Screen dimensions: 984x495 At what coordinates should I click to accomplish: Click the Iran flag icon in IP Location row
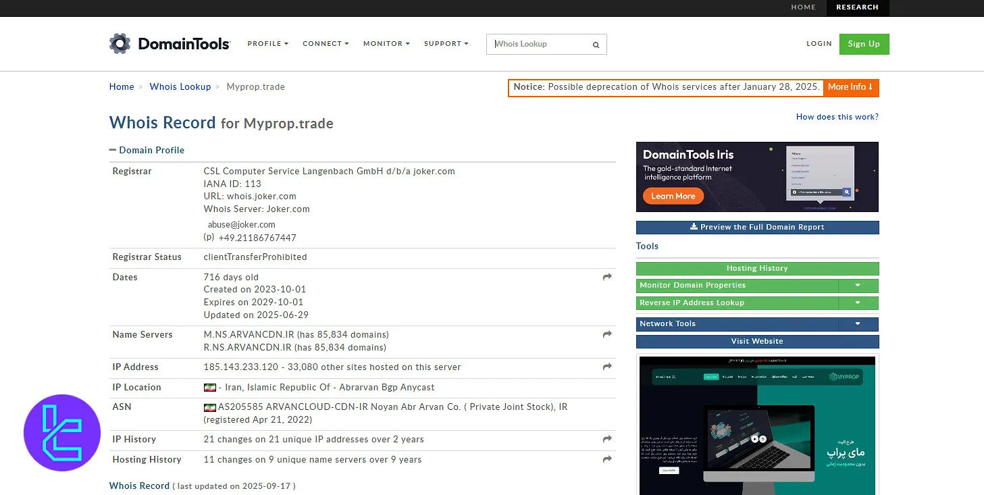[x=209, y=387]
